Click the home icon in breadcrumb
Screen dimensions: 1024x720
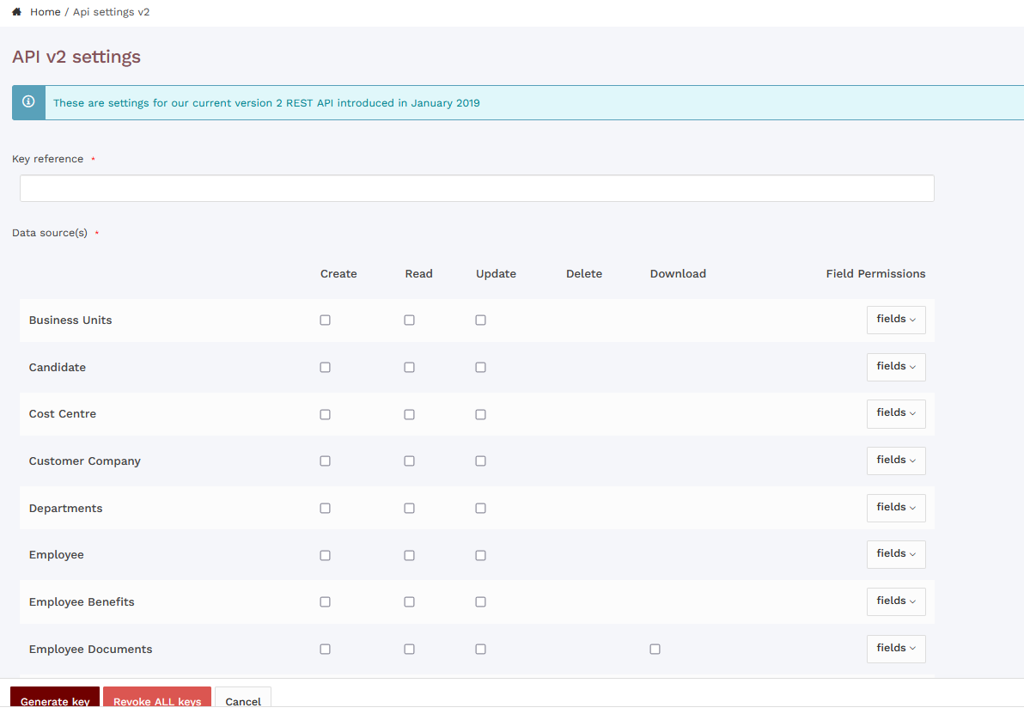[16, 12]
